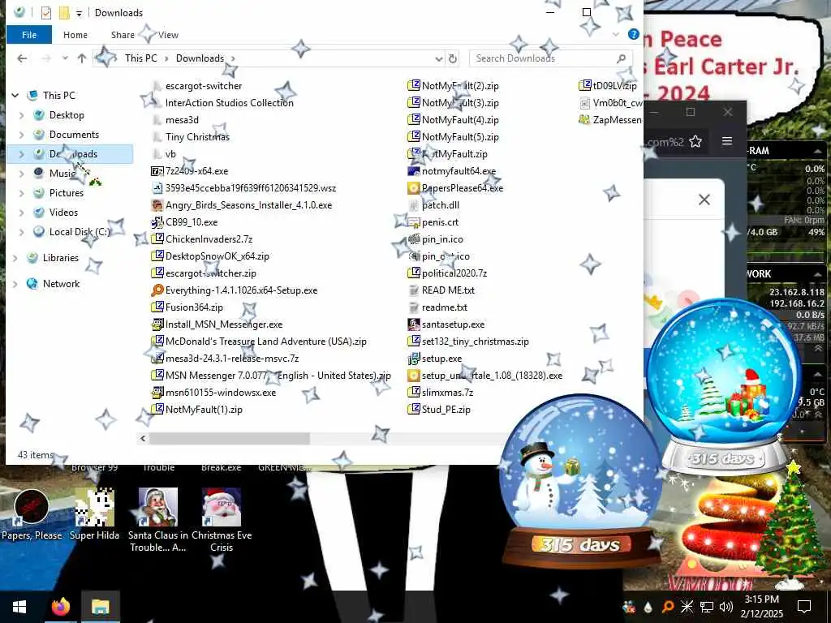Select ChickenInvaders2.7z archive
This screenshot has height=623, width=831.
202,239
